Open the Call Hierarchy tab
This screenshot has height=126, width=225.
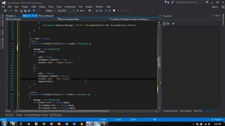point(56,115)
